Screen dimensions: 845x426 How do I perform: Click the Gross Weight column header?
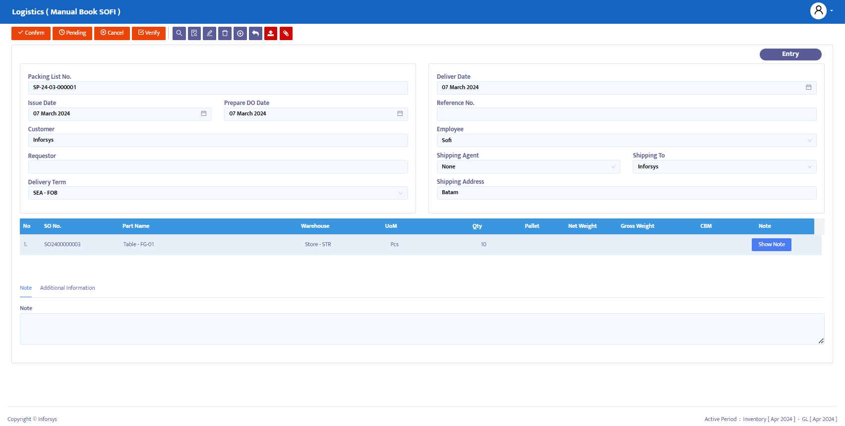tap(638, 226)
